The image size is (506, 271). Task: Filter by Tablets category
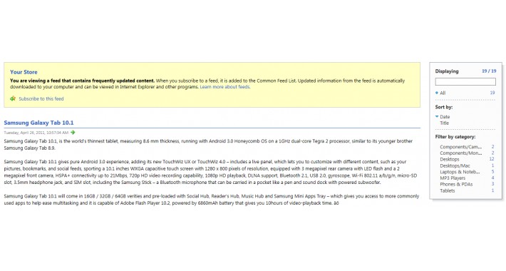pyautogui.click(x=448, y=190)
